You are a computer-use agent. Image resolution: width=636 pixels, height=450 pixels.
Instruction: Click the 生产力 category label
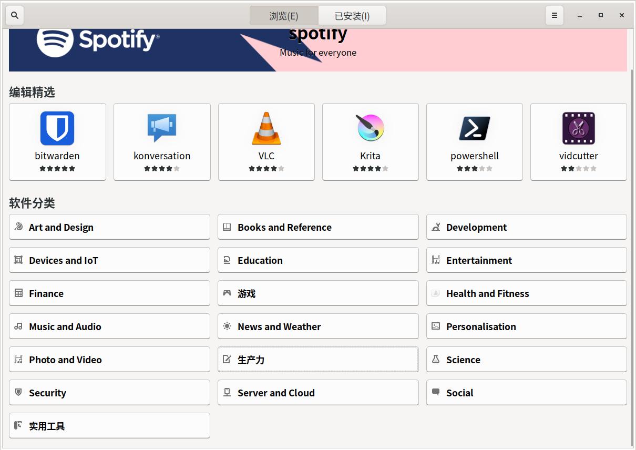251,360
